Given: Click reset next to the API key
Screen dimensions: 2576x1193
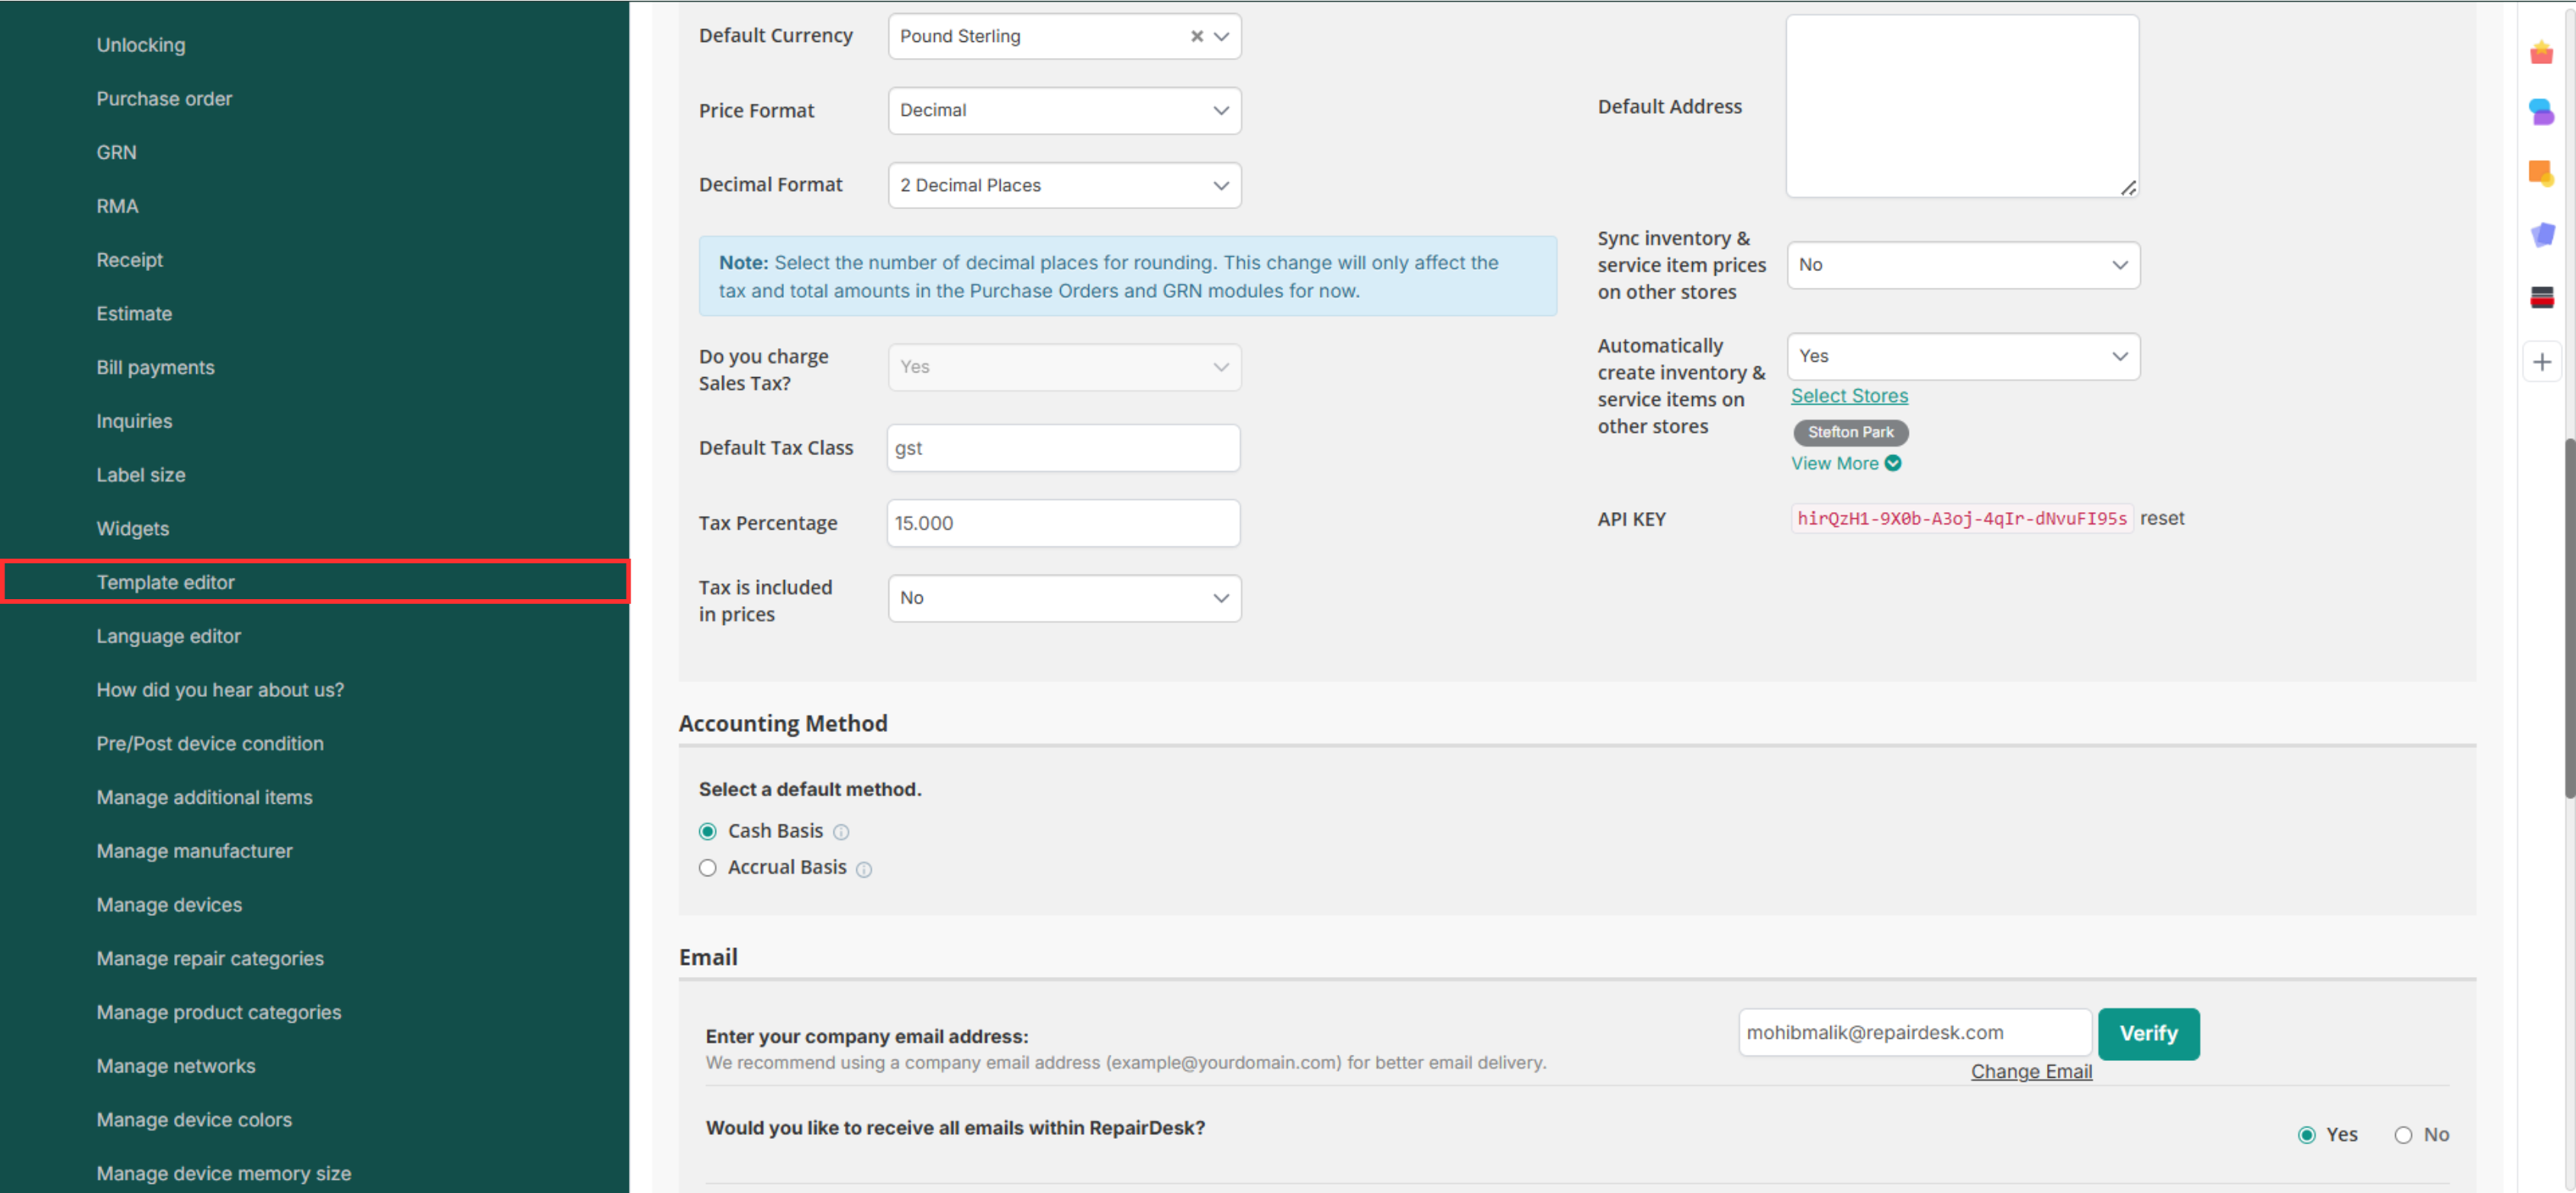Looking at the screenshot, I should pyautogui.click(x=2161, y=518).
